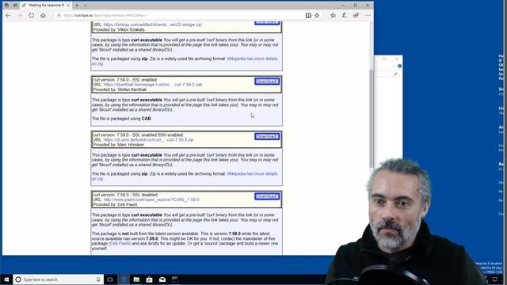Viewport: 507px width, 285px height.
Task: Click 'curl version: 7.58.0 - SSL disabled' text
Action: pos(125,195)
